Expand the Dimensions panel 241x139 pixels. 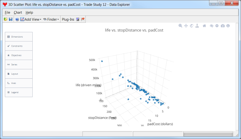click(19, 37)
